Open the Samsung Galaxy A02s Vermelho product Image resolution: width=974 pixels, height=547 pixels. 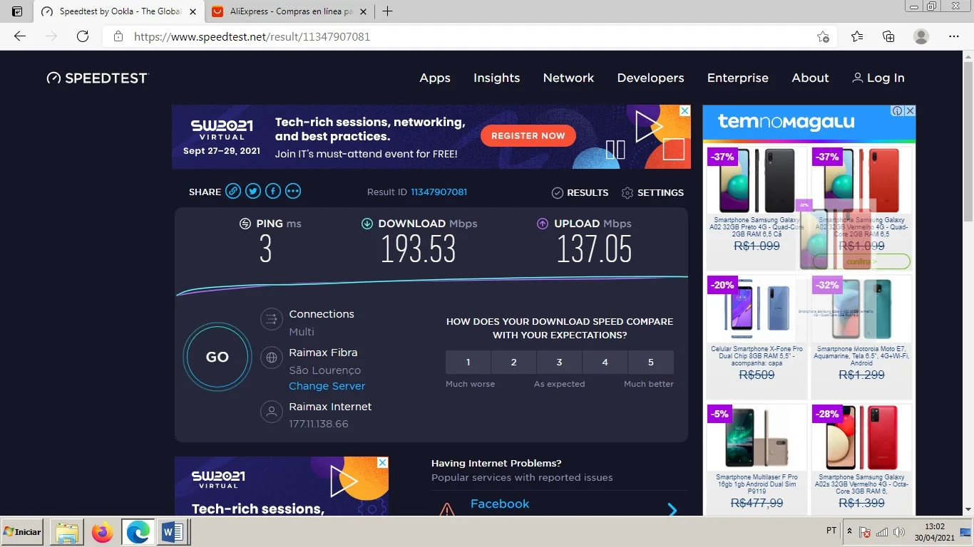[861, 459]
